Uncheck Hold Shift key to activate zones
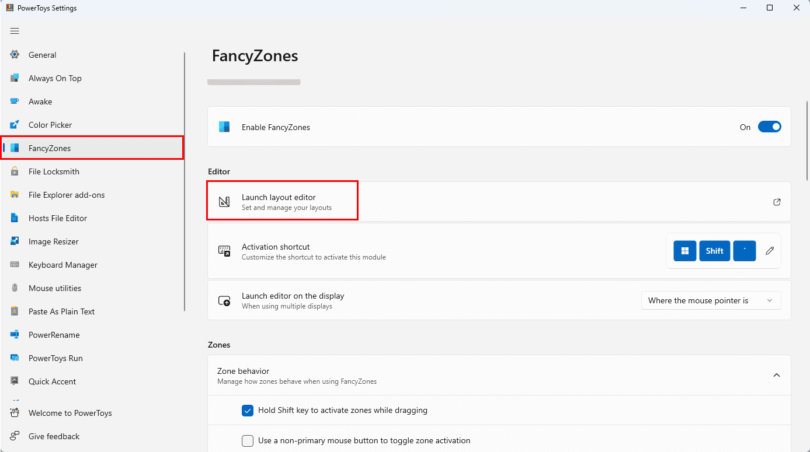Image resolution: width=810 pixels, height=452 pixels. point(248,411)
